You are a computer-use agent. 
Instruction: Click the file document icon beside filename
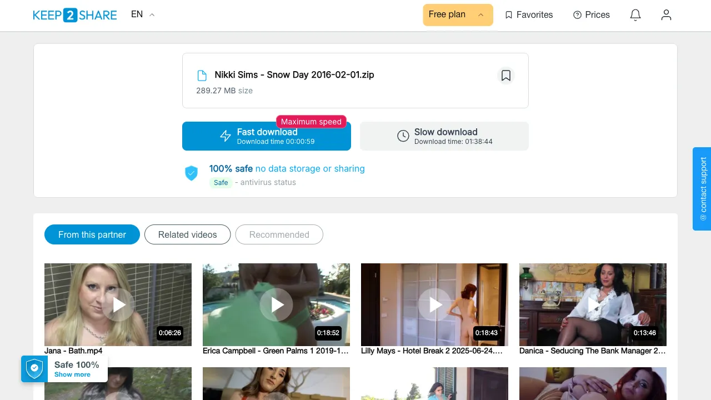(202, 76)
